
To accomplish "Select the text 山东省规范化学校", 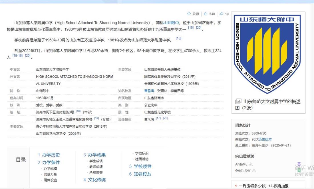I will tap(157, 112).
